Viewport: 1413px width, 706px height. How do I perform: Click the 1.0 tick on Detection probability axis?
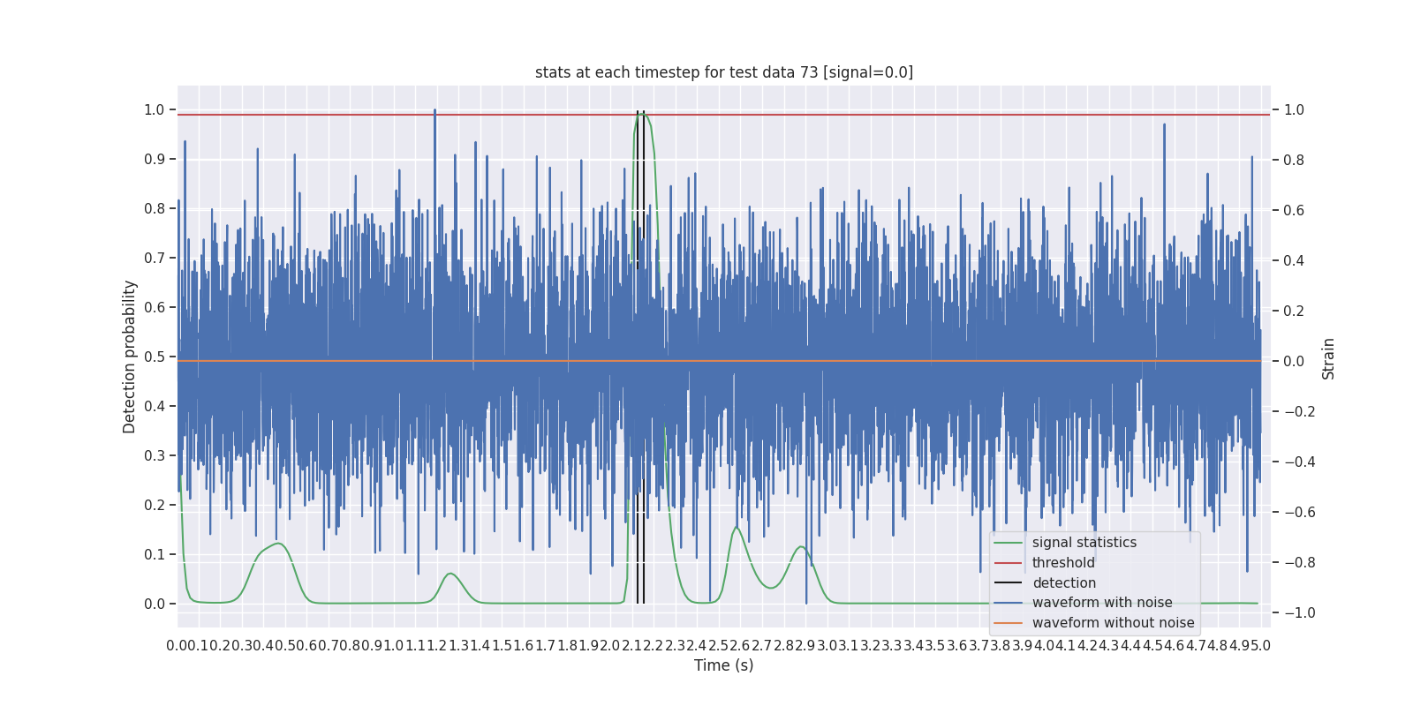coord(155,110)
